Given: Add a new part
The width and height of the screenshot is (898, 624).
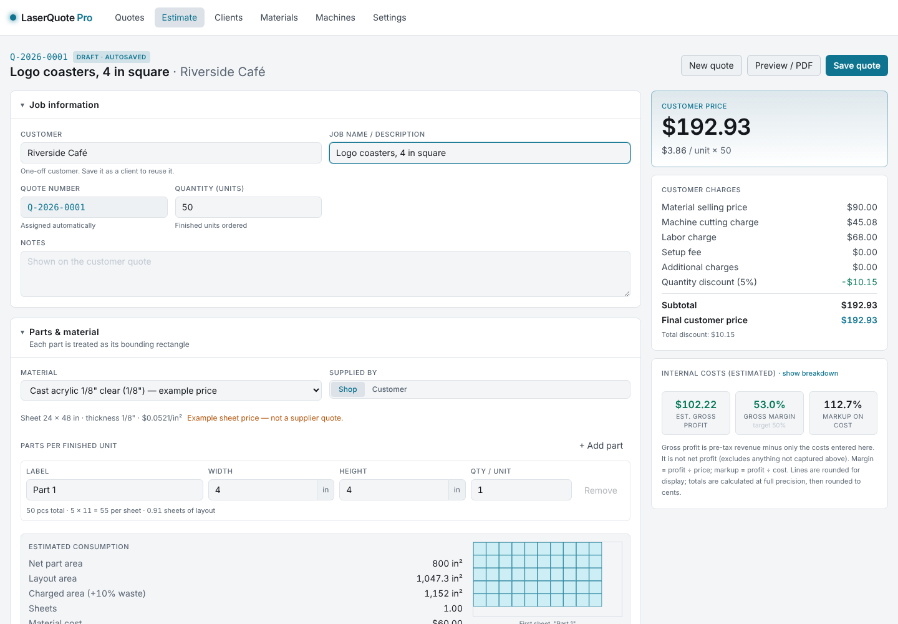Looking at the screenshot, I should pyautogui.click(x=601, y=446).
